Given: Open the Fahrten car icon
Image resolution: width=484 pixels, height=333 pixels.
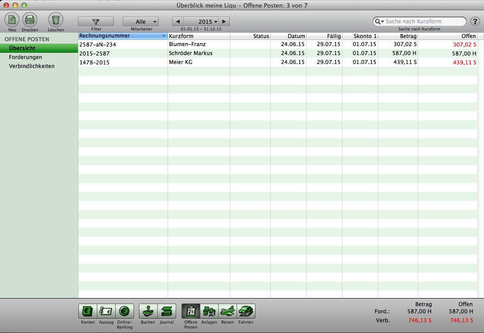Looking at the screenshot, I should click(x=246, y=311).
